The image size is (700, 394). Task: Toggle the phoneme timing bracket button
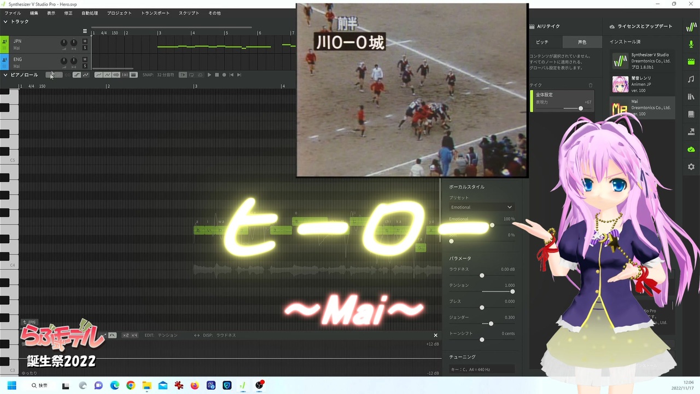(x=125, y=75)
